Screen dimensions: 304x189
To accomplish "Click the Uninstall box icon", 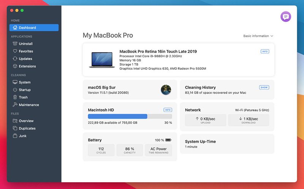I will coord(15,44).
